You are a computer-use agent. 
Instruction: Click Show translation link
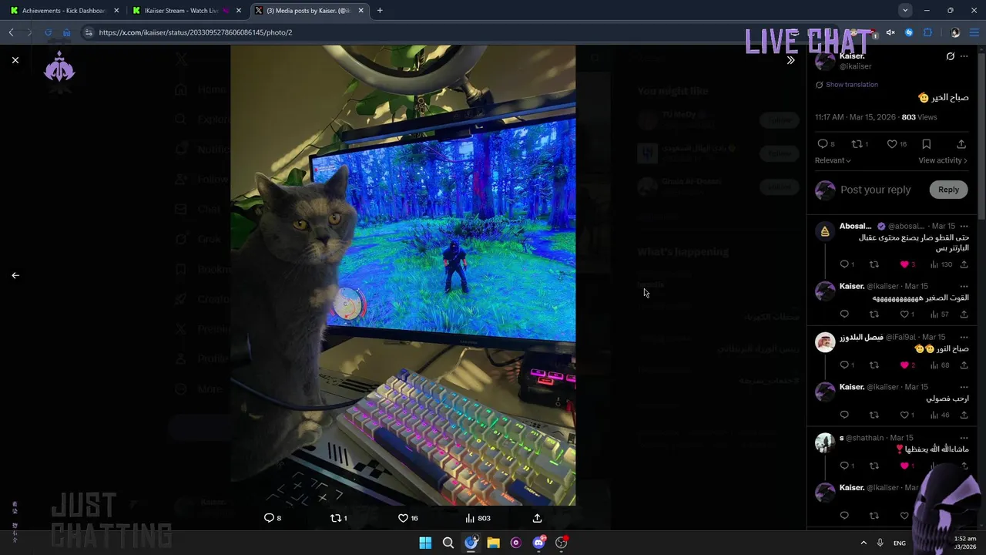pyautogui.click(x=851, y=85)
